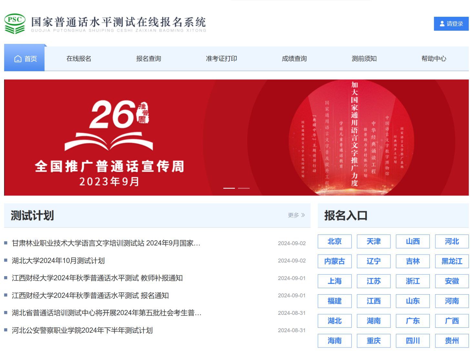
Task: Open the 报名查询 menu item
Action: pyautogui.click(x=148, y=58)
